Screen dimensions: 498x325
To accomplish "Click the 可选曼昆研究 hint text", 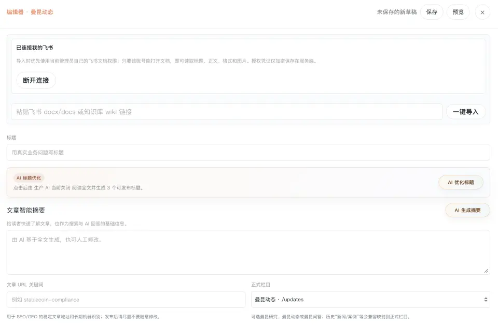I will [x=331, y=317].
